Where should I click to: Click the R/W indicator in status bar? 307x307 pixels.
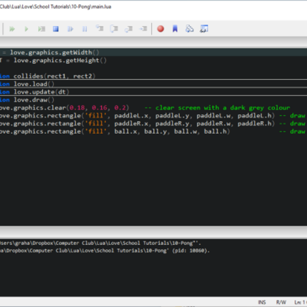pos(281,302)
